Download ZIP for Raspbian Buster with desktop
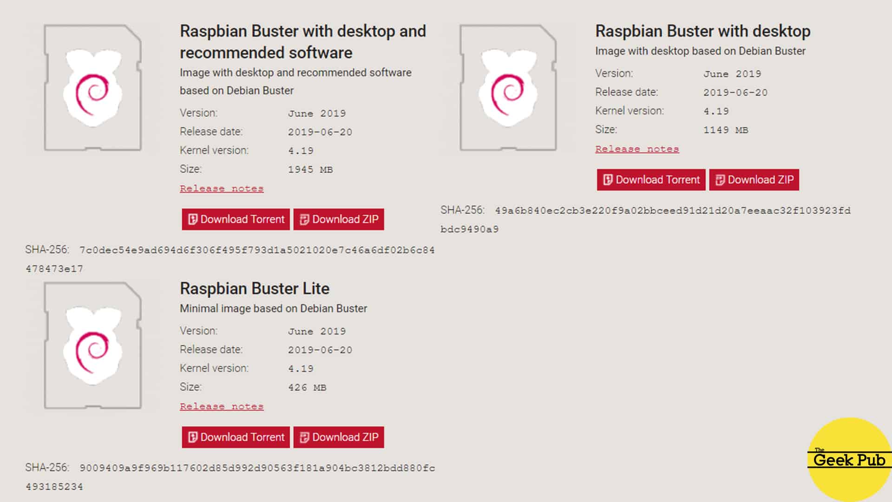Image resolution: width=892 pixels, height=502 pixels. [754, 179]
